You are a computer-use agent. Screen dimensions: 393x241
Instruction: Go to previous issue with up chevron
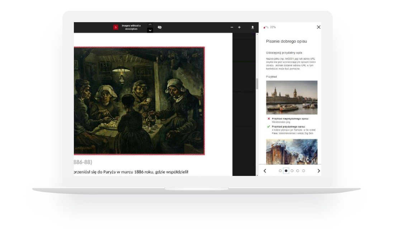pos(150,24)
